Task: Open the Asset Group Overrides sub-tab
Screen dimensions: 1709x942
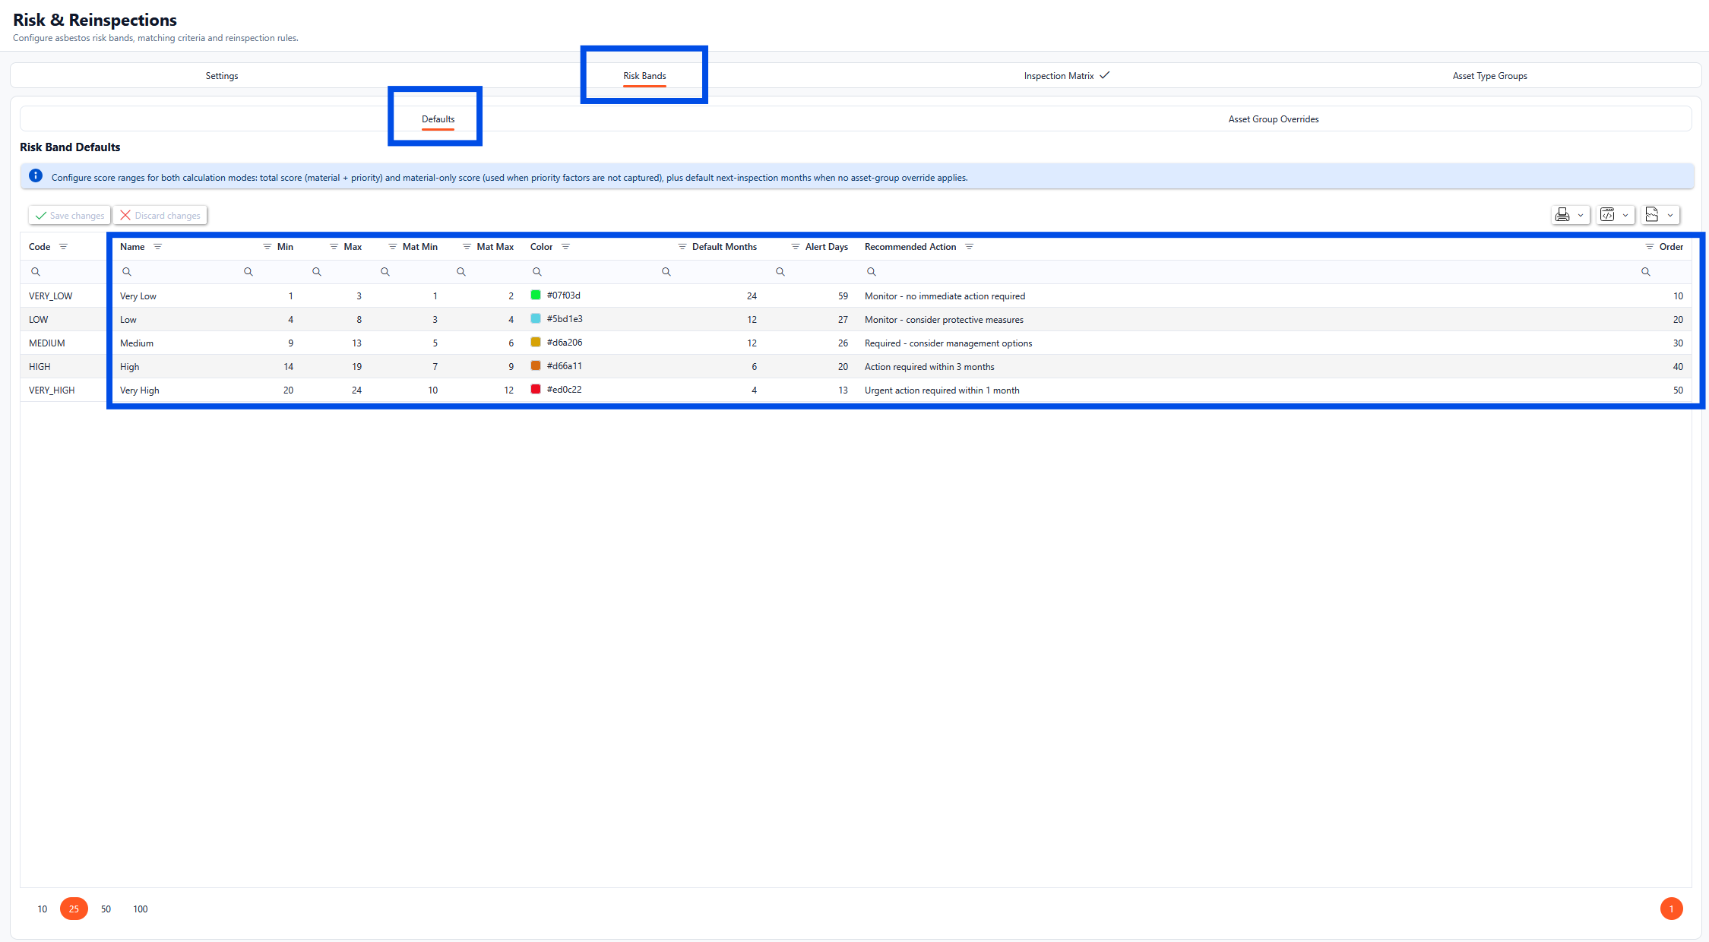Action: tap(1273, 119)
